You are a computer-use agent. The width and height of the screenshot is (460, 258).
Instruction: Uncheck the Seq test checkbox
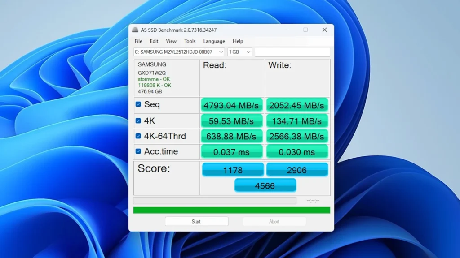click(x=138, y=104)
